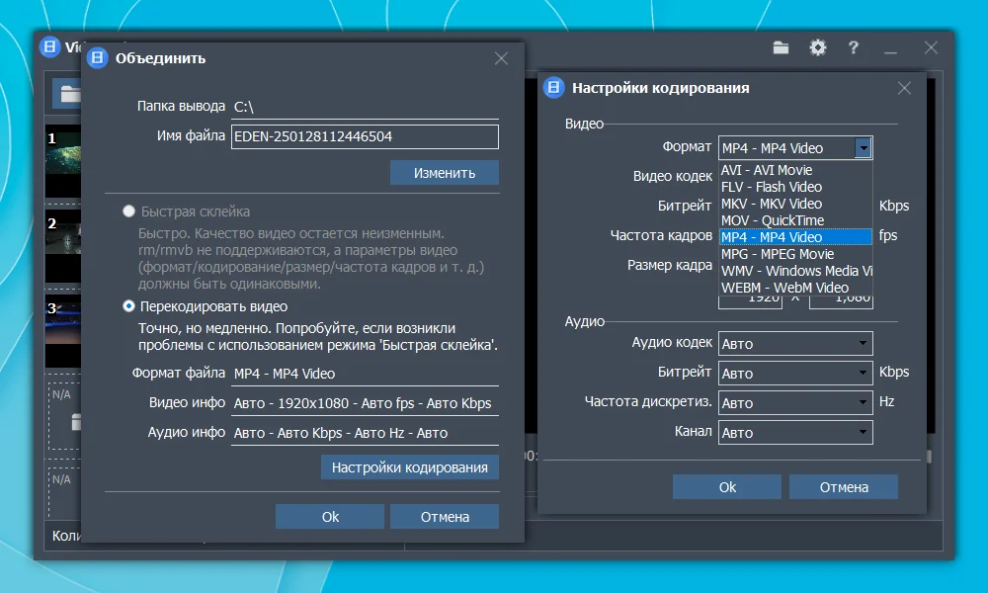Image resolution: width=988 pixels, height=593 pixels.
Task: Click the Изменить button
Action: pyautogui.click(x=445, y=173)
